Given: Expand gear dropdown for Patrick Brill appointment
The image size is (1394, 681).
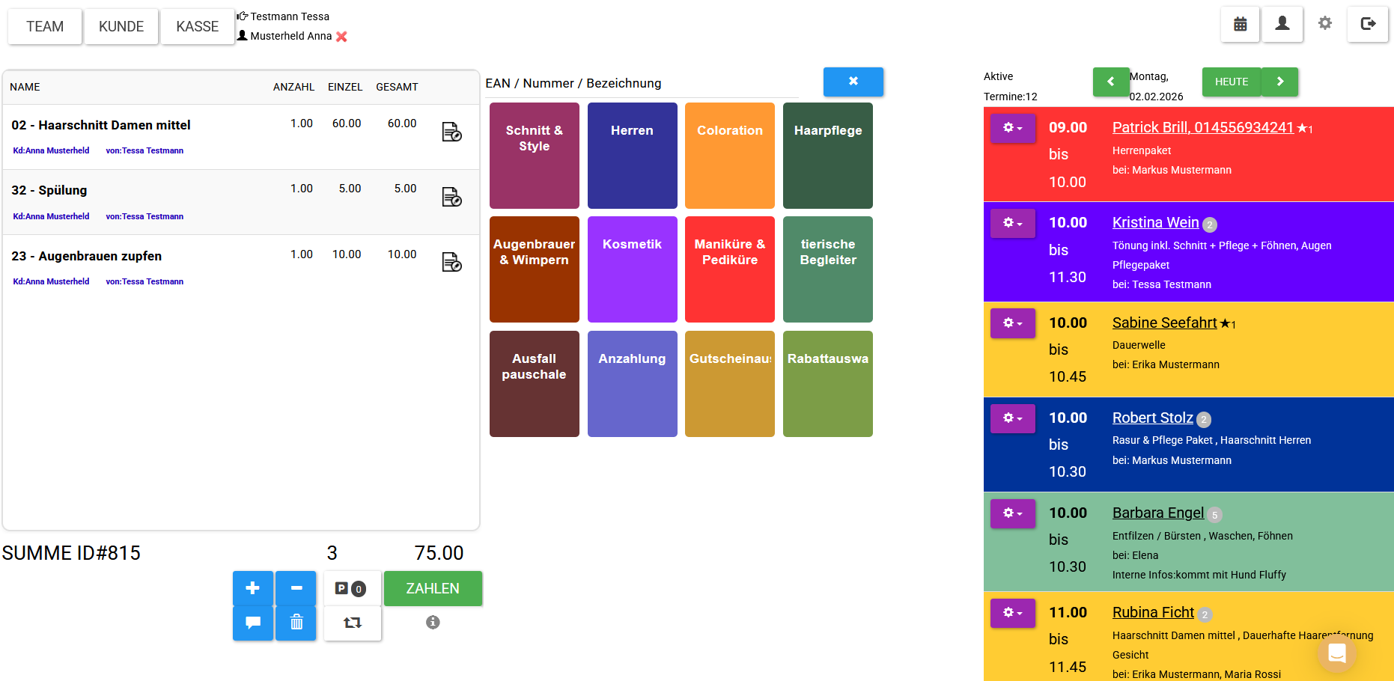Looking at the screenshot, I should 1012,128.
